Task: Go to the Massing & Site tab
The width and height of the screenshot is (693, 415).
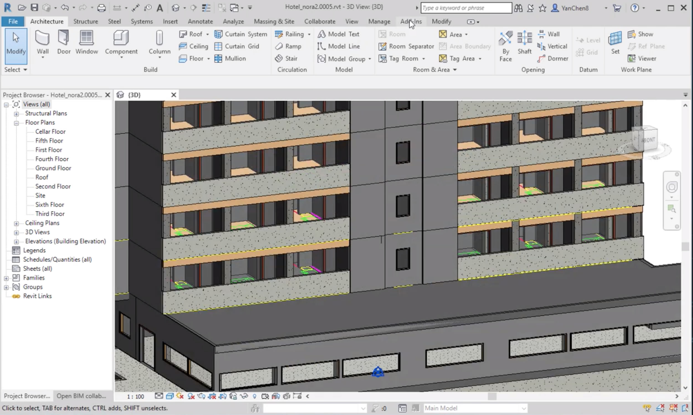Action: pyautogui.click(x=274, y=21)
